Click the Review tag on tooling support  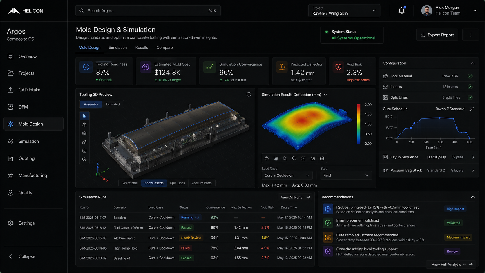click(x=452, y=252)
